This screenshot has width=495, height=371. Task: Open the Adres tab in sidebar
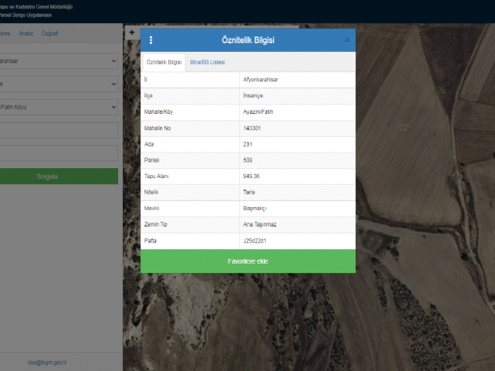[5, 34]
